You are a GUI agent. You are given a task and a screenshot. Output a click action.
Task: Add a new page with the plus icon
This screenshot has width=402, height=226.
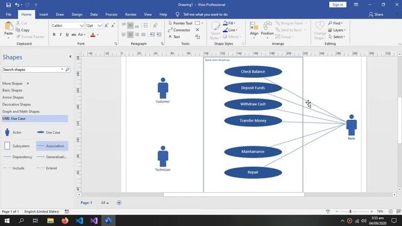pos(119,203)
